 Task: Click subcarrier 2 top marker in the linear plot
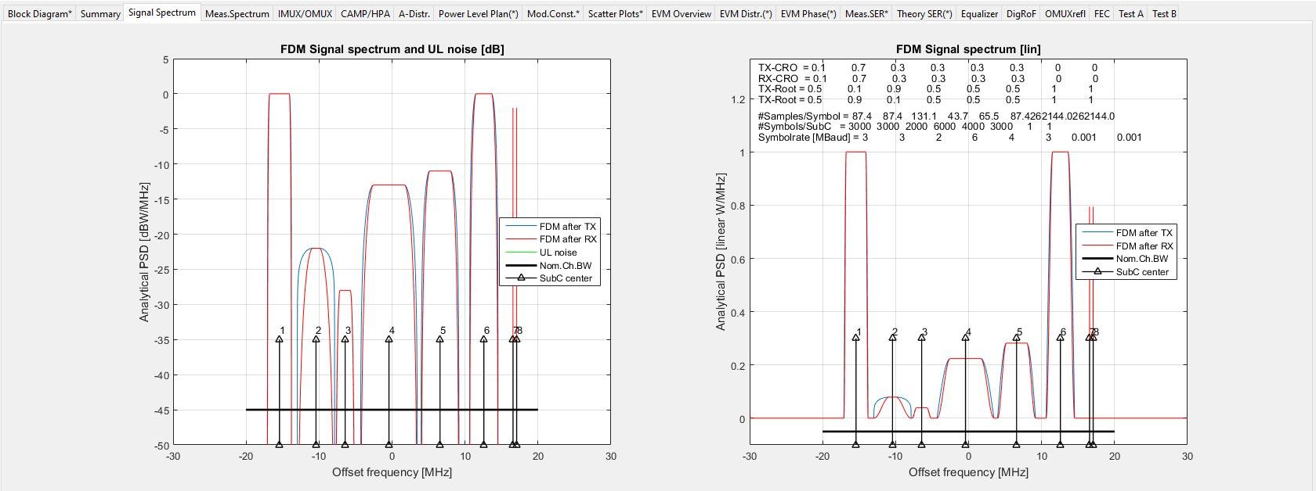(892, 337)
